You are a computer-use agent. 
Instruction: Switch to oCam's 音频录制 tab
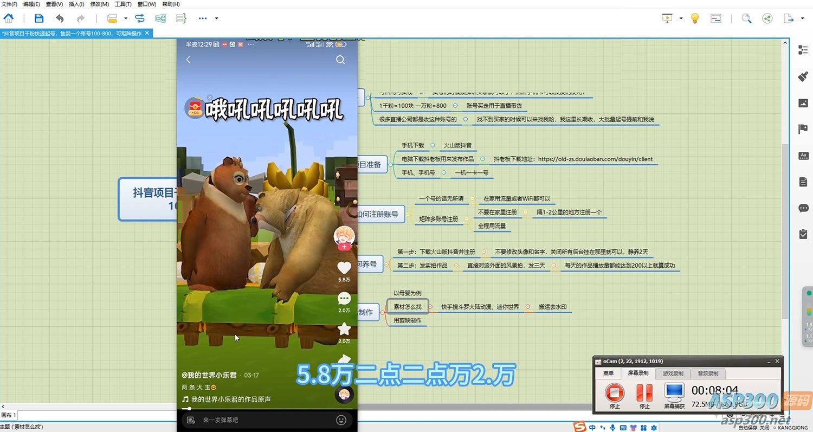point(708,373)
